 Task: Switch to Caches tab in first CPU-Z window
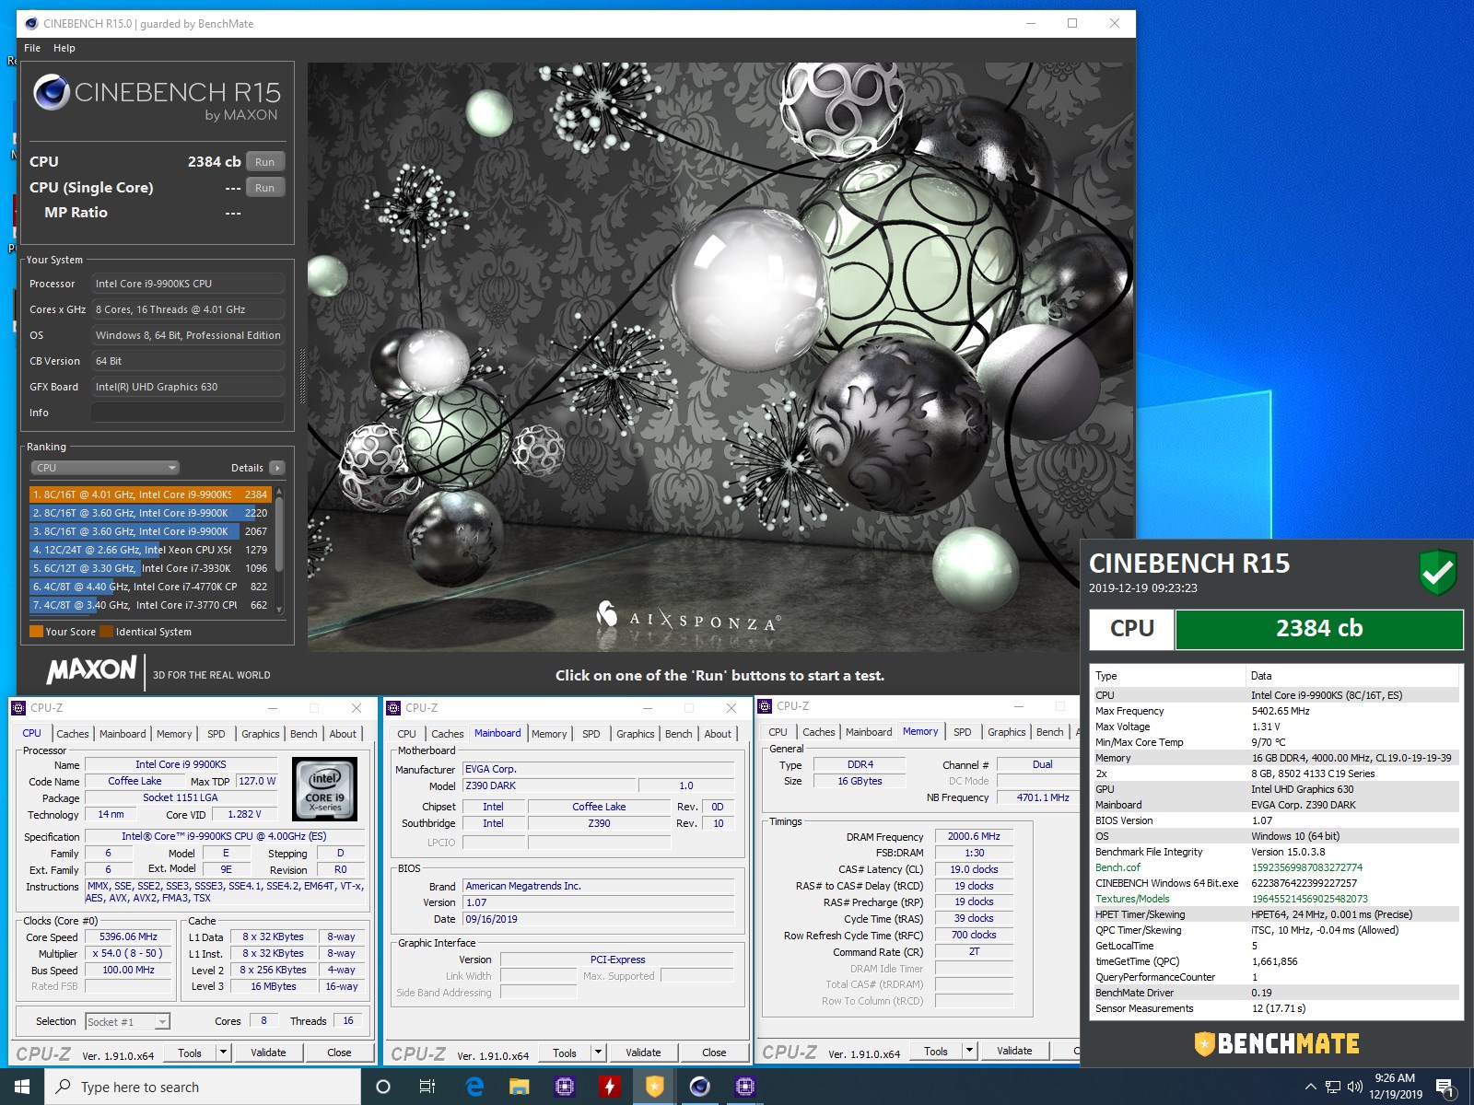[73, 734]
